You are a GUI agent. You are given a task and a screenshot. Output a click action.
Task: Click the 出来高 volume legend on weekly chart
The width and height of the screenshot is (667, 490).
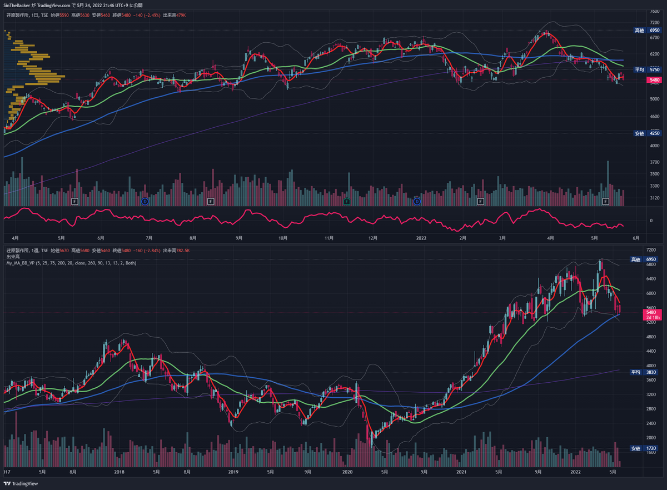12,257
